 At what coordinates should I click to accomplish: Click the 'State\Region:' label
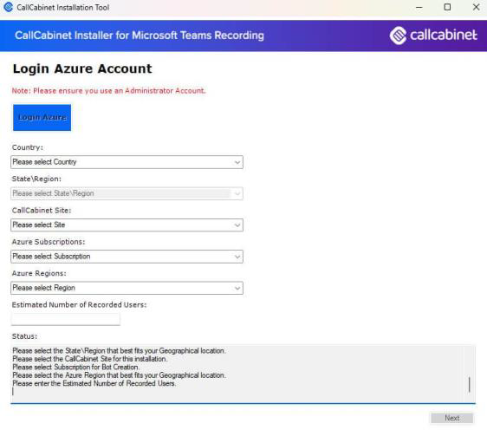(x=36, y=179)
